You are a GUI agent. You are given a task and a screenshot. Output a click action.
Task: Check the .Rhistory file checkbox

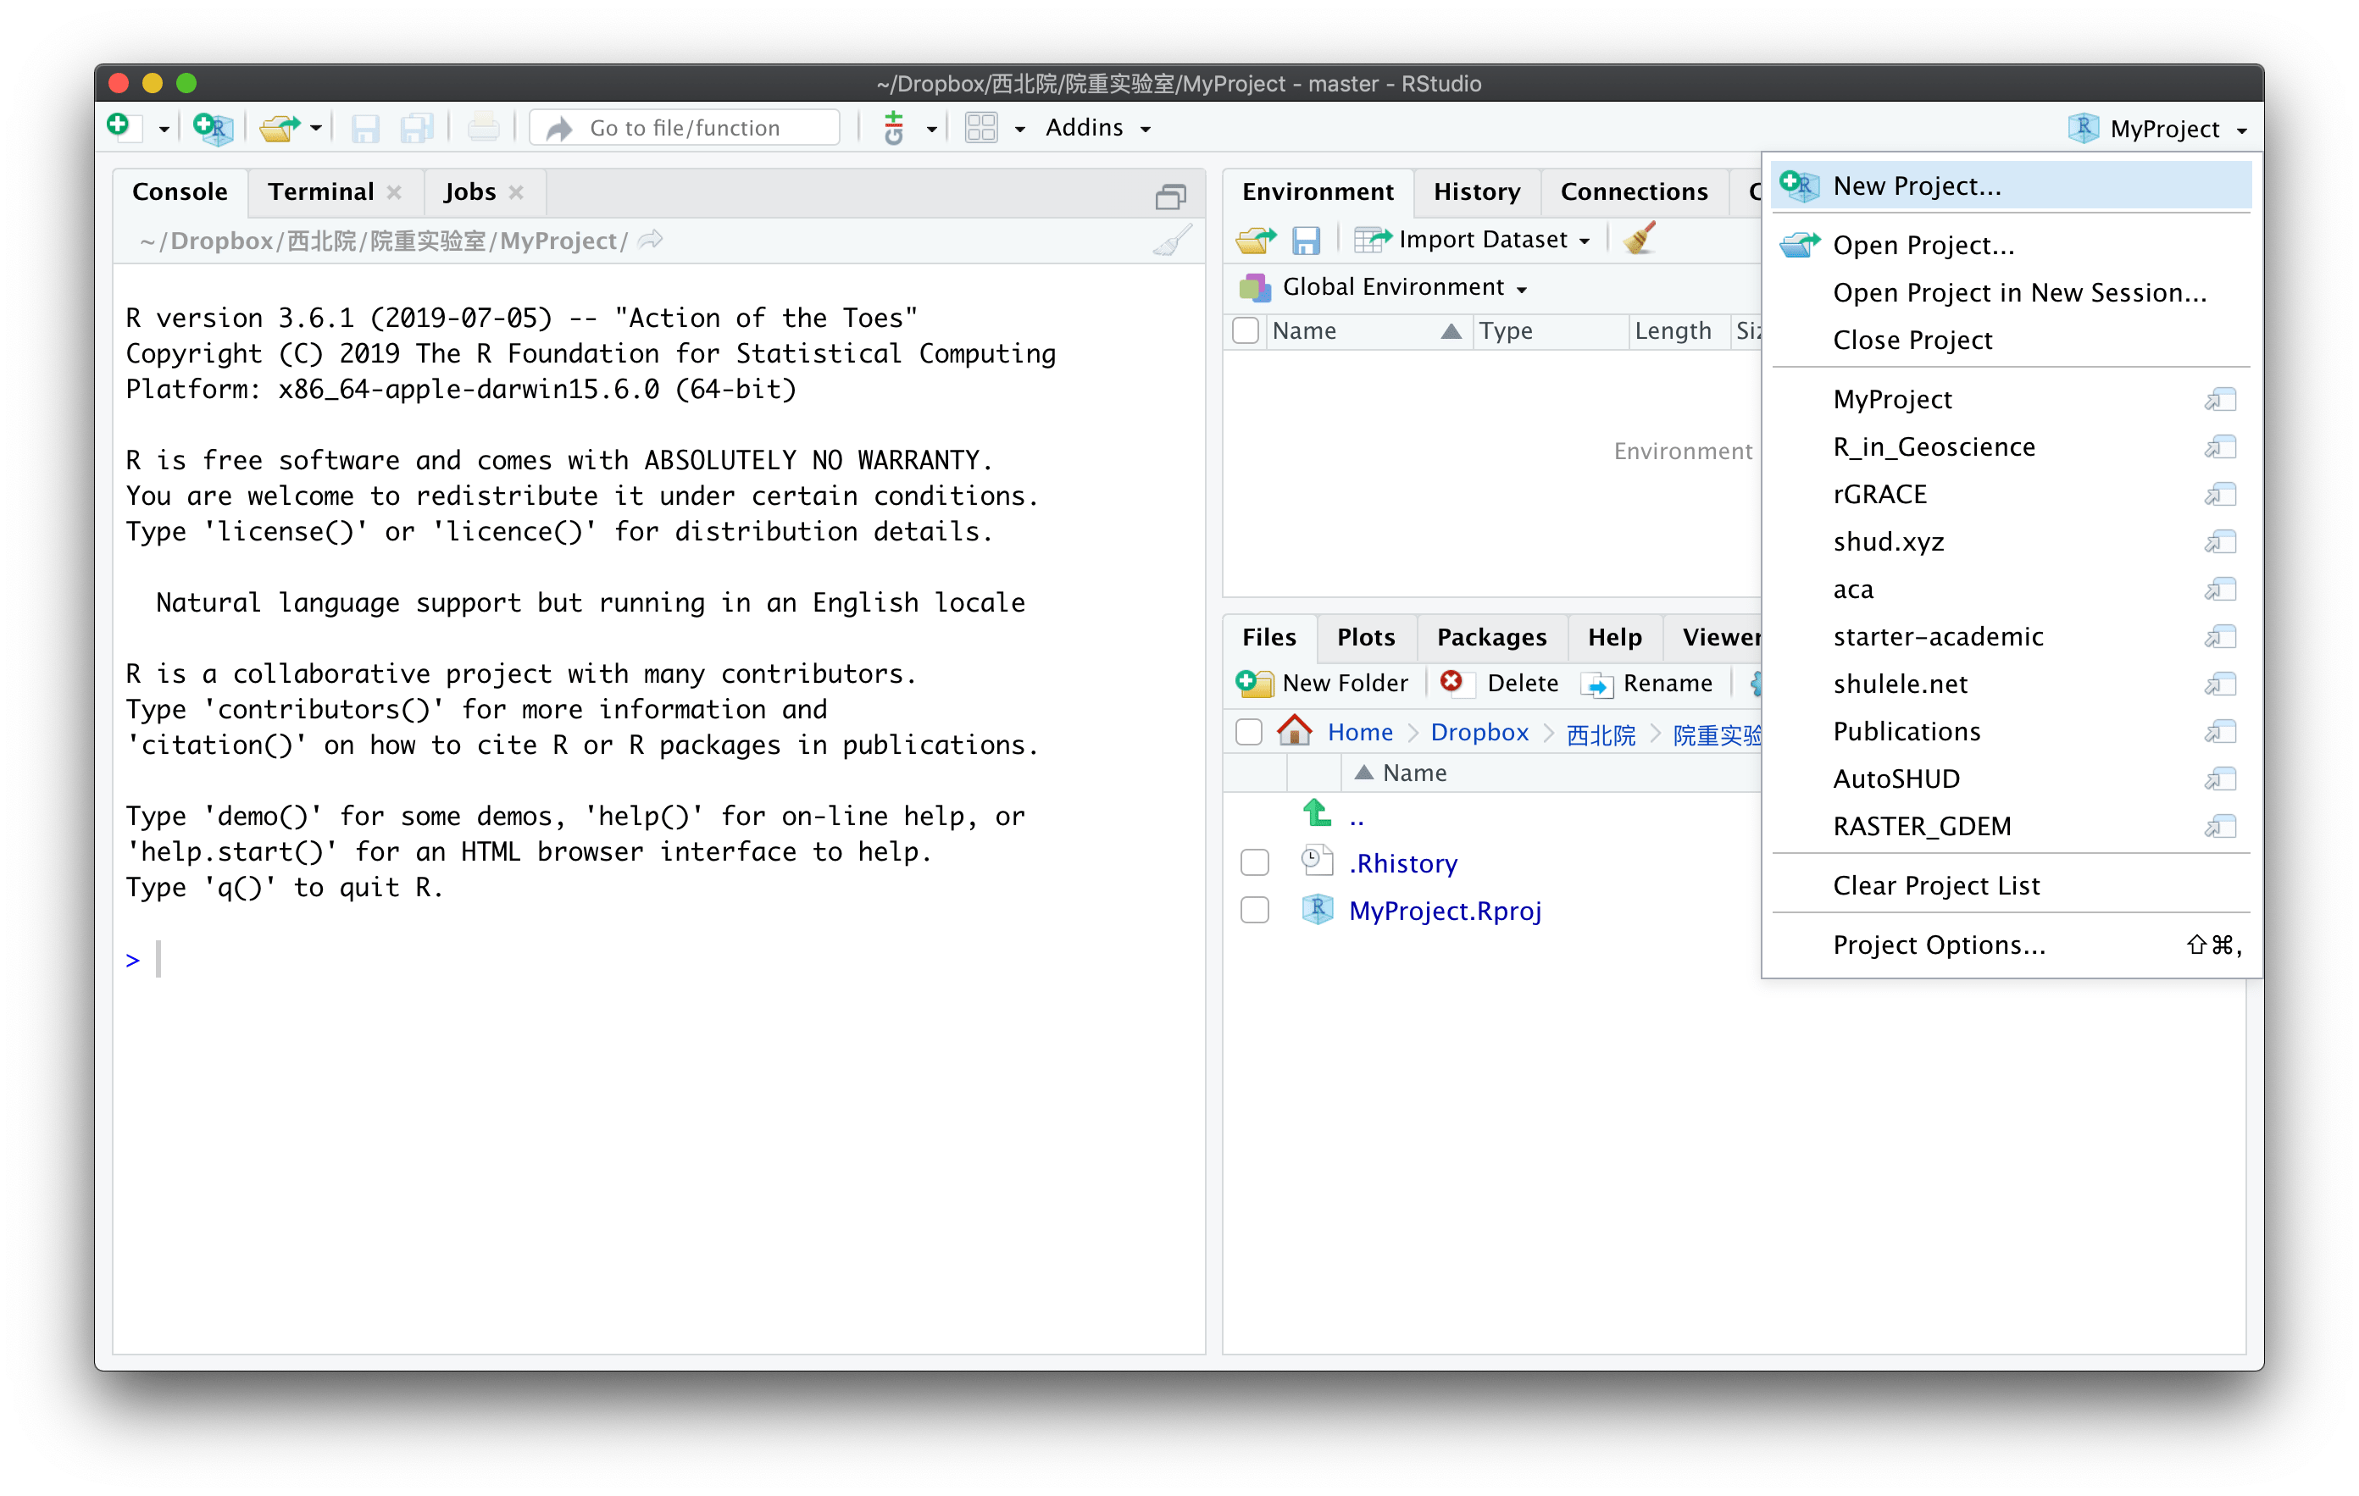click(x=1254, y=862)
